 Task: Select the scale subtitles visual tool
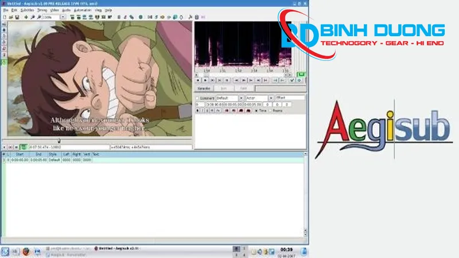(4, 49)
